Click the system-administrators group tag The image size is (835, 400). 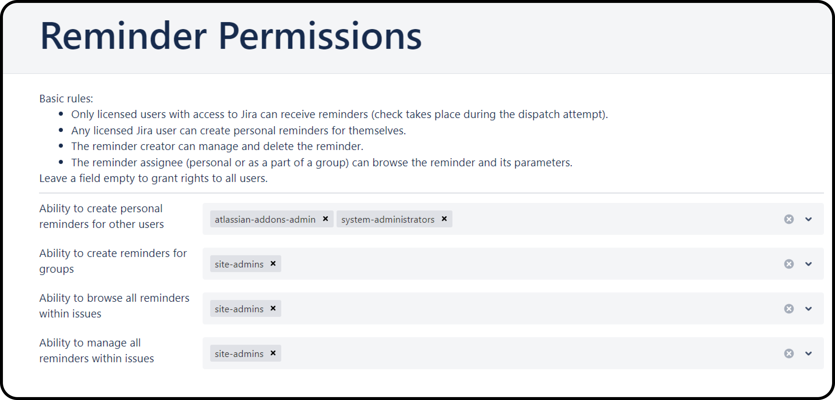pyautogui.click(x=387, y=219)
